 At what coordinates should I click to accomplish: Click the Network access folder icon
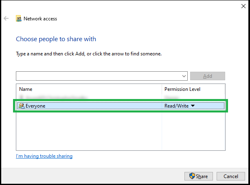click(x=19, y=18)
